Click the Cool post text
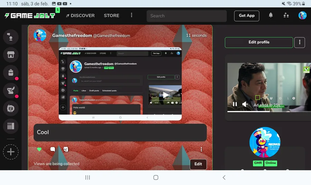The image size is (311, 185). click(x=43, y=132)
